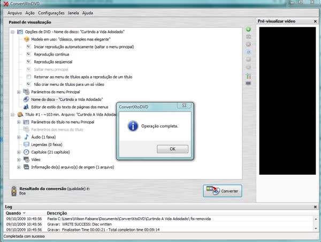Click the Opções de DVD list icon

coord(20,32)
